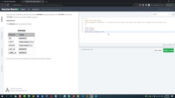Click the Submit Code button
This screenshot has width=175, height=98.
(x=168, y=50)
